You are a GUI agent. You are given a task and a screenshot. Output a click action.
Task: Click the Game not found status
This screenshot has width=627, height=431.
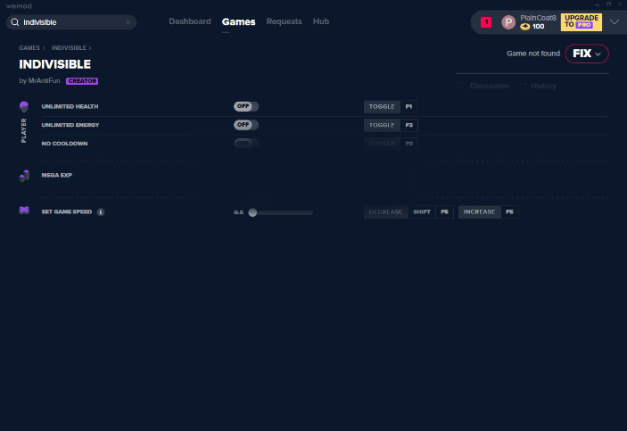click(533, 54)
